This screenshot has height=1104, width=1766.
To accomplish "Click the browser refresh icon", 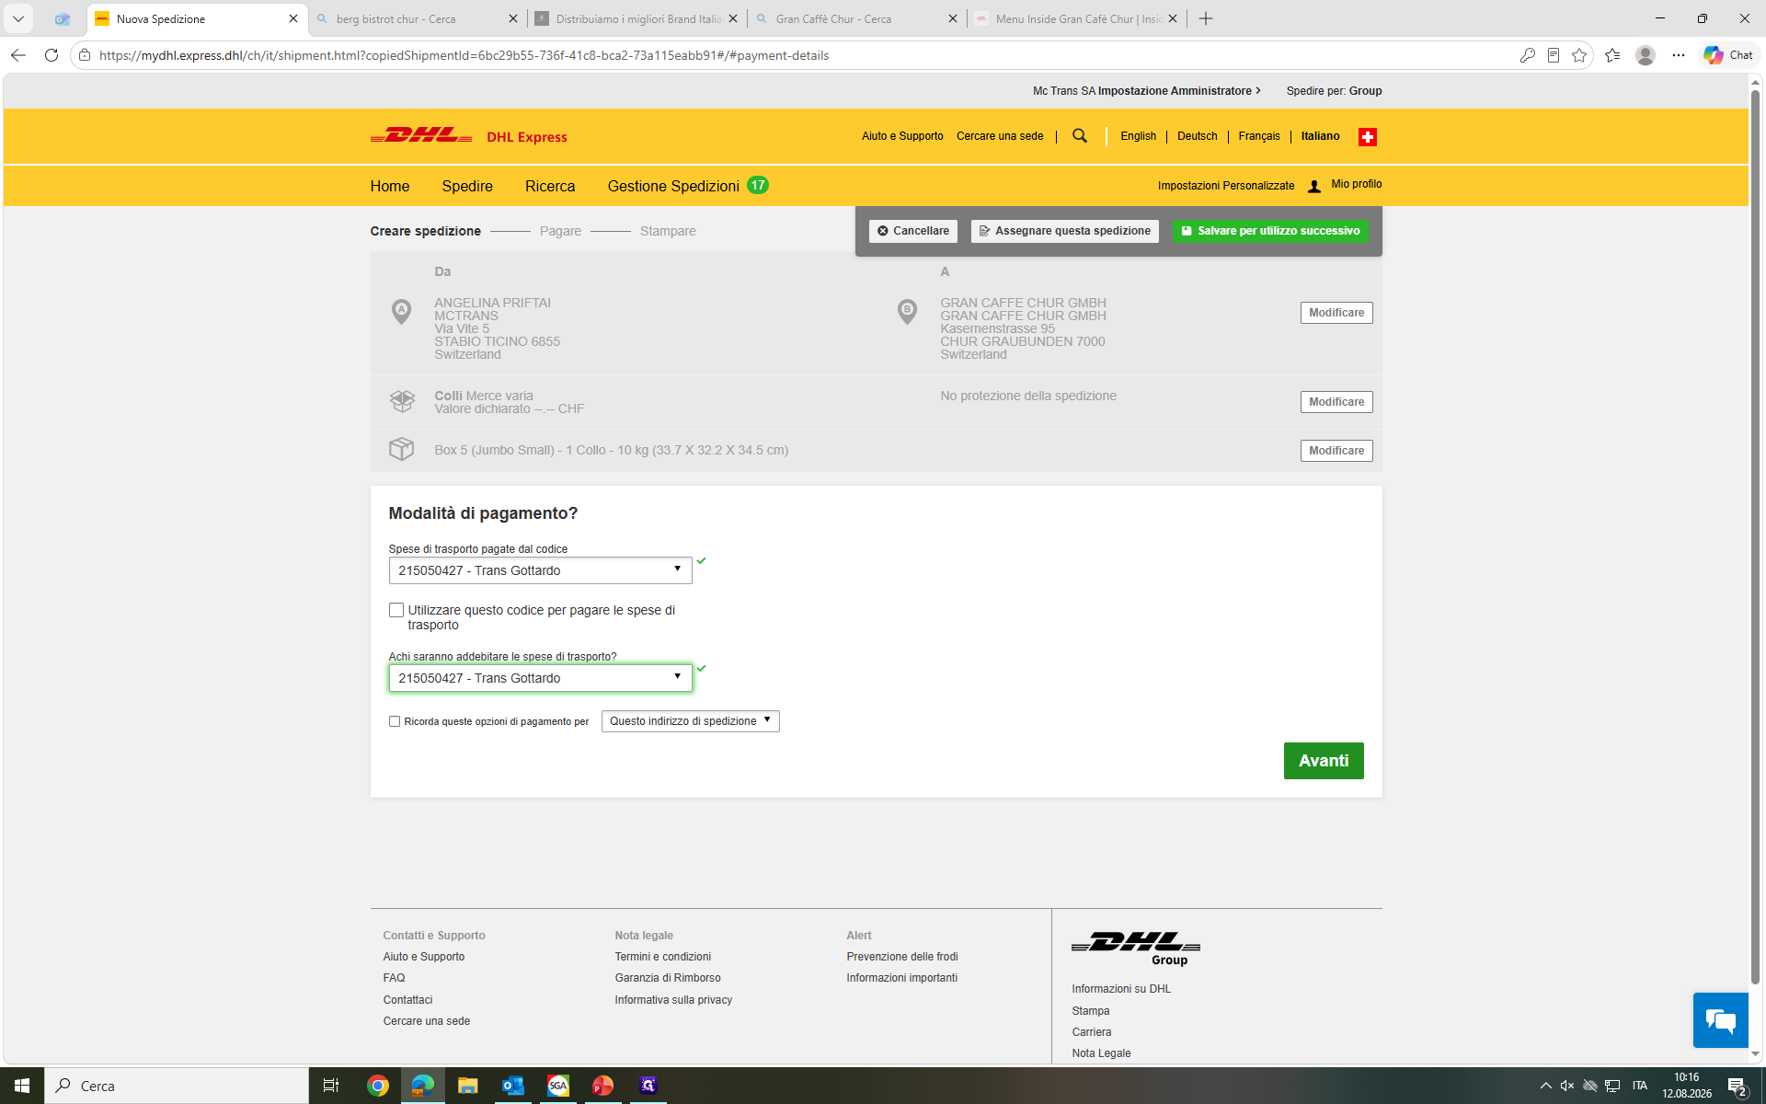I will coord(52,55).
